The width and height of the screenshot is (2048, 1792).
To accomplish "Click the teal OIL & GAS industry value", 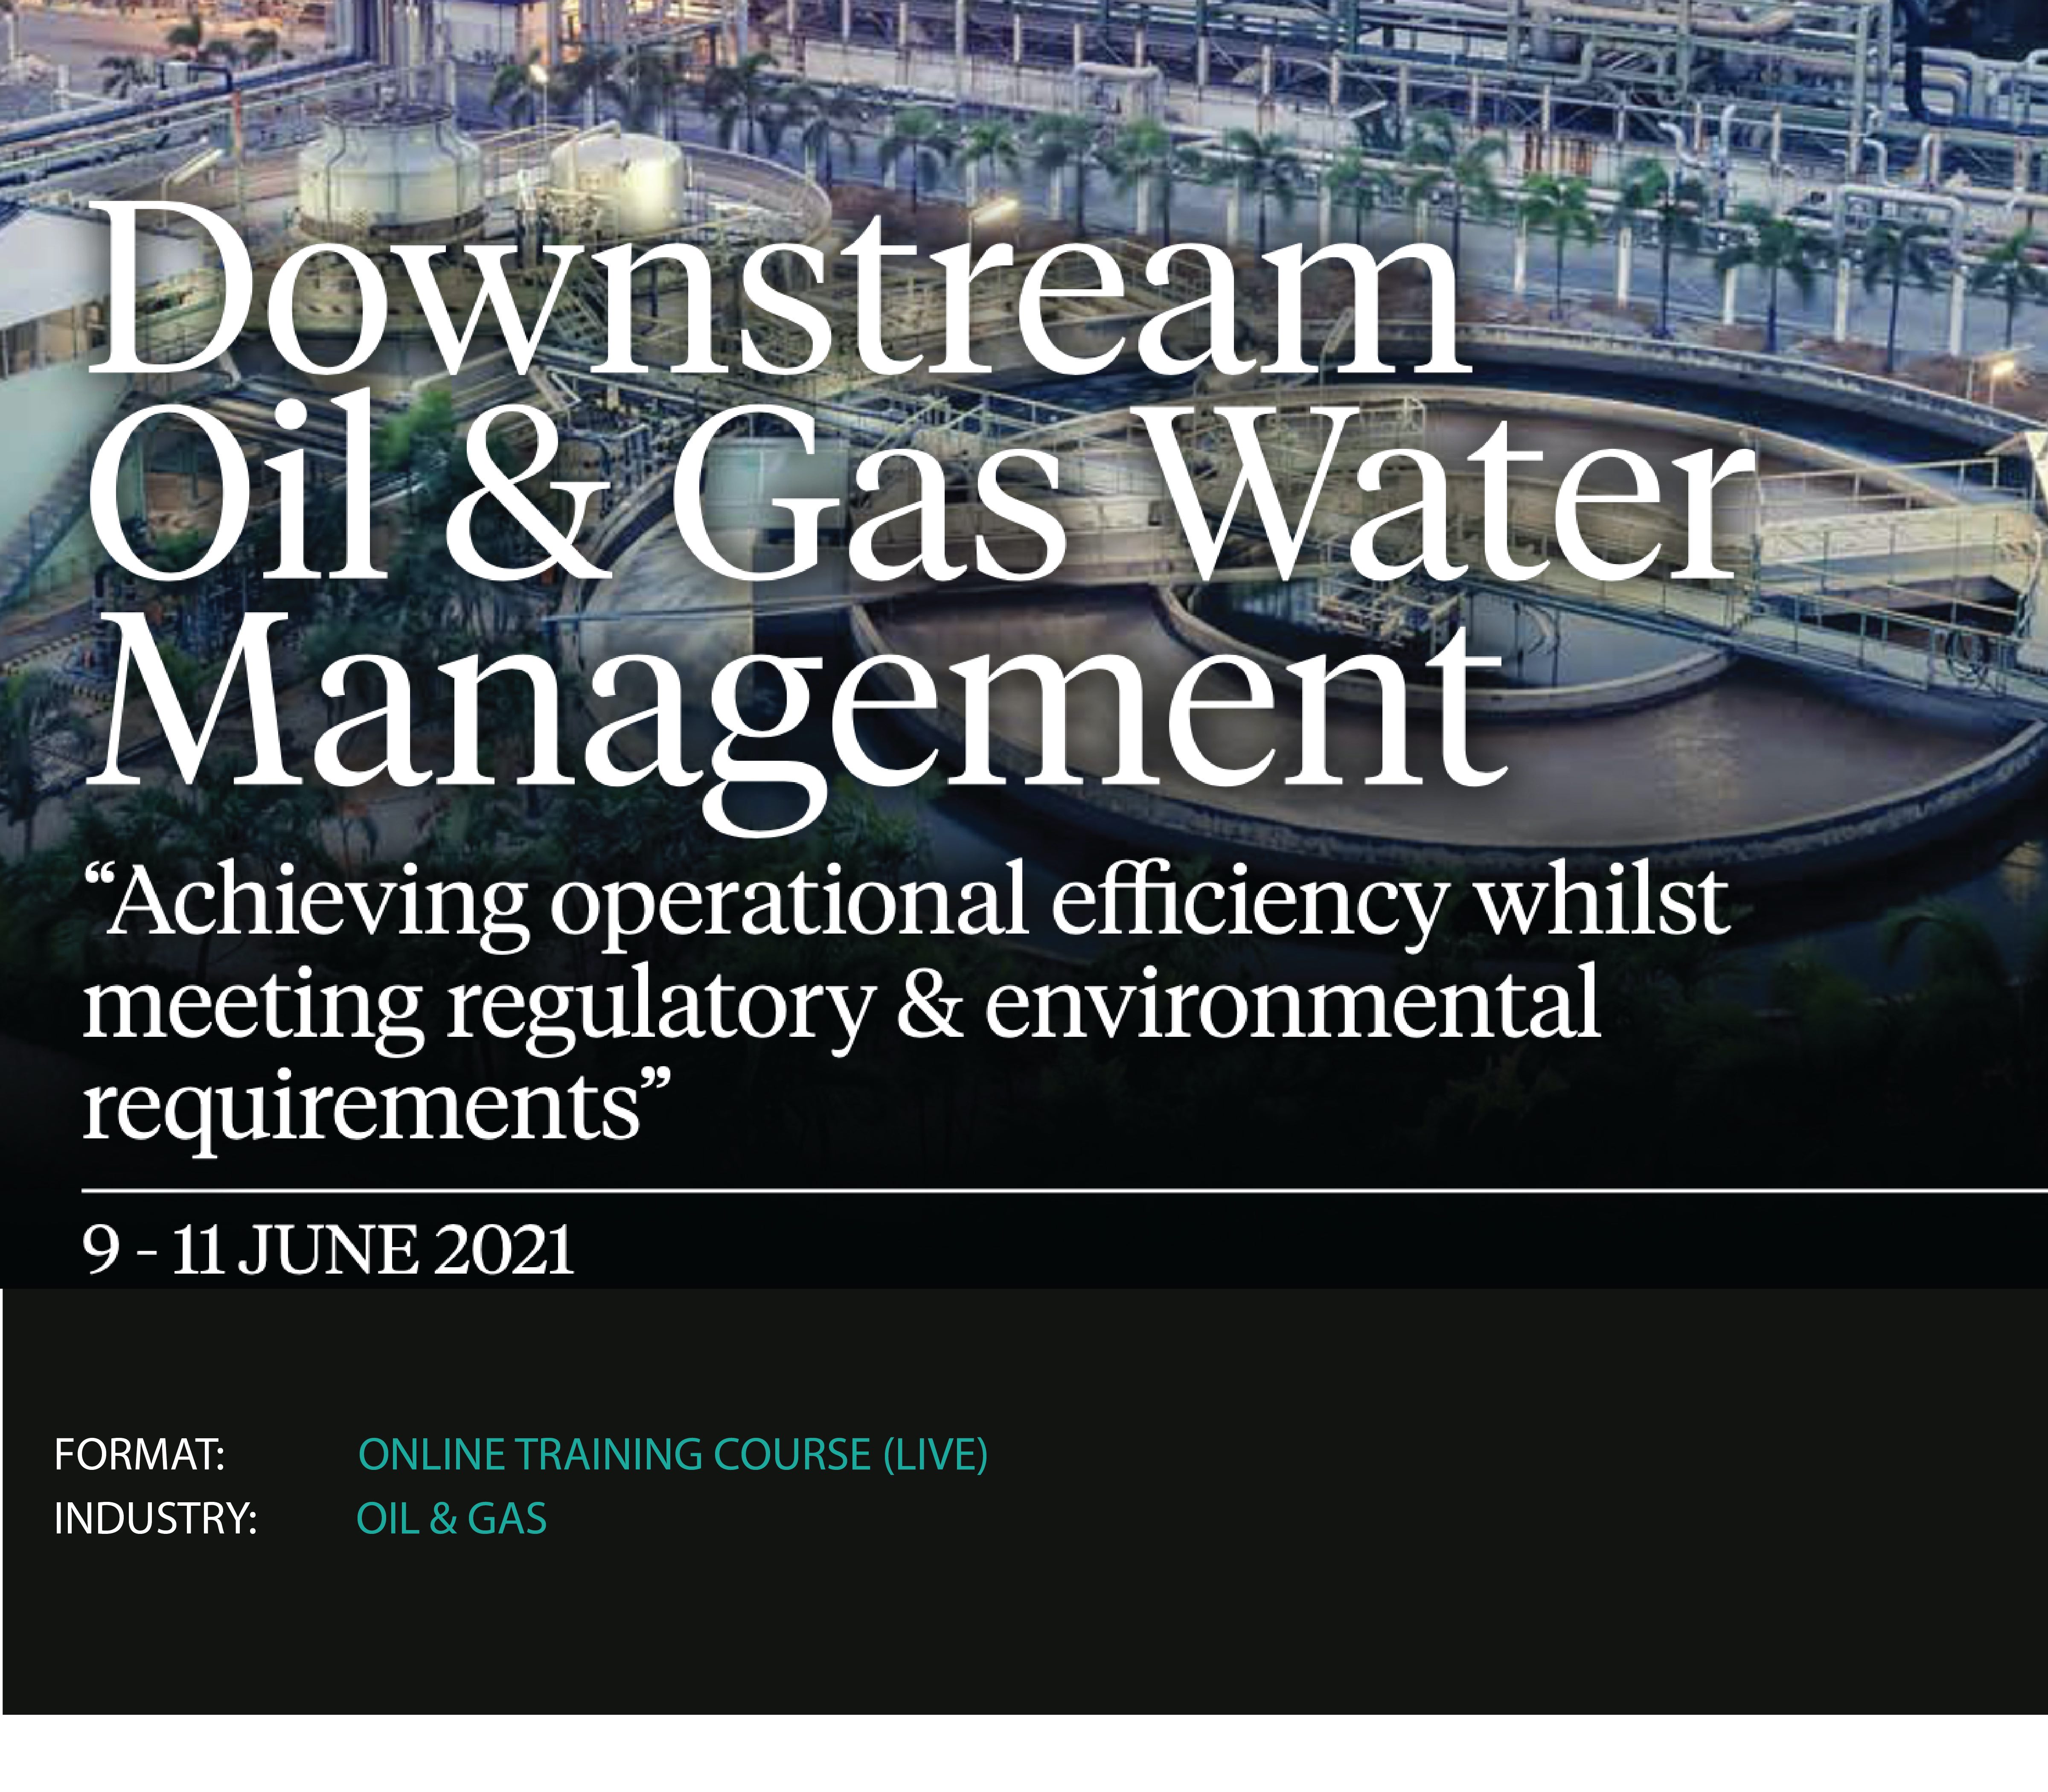I will 451,1519.
